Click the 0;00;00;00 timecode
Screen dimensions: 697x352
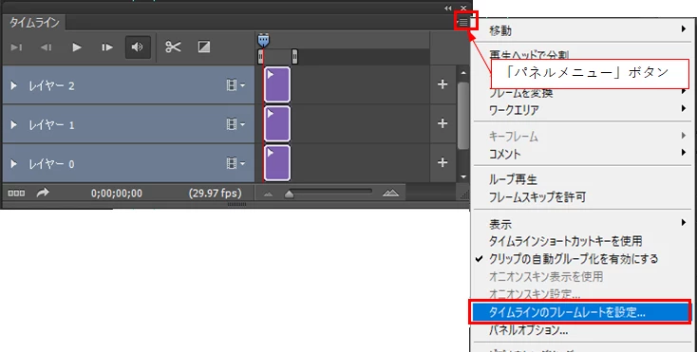(117, 194)
